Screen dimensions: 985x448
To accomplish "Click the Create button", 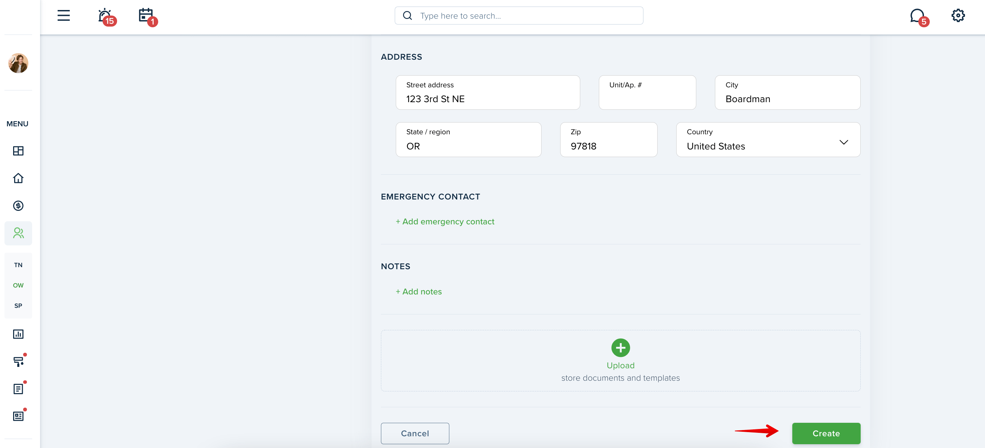I will click(826, 434).
